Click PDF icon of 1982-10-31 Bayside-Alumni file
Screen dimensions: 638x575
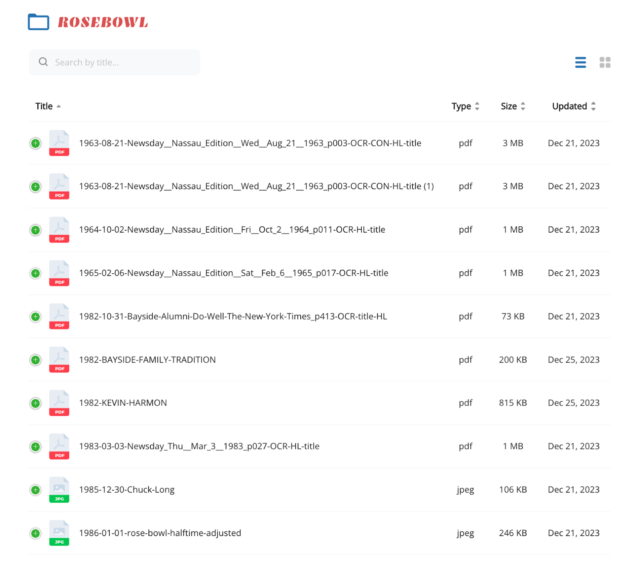[x=59, y=316]
